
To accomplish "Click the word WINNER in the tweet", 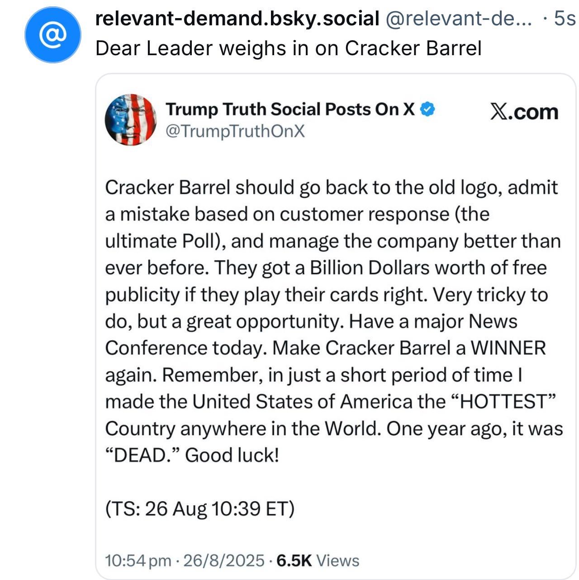I will click(508, 348).
